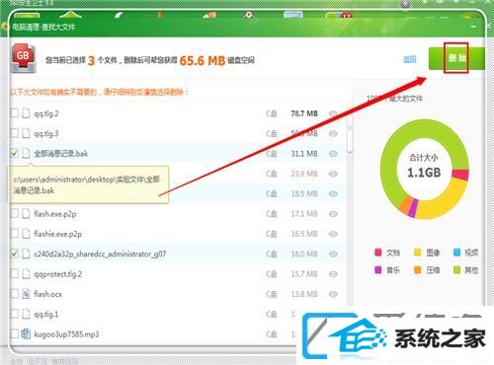494x365 pixels.
Task: Click the eye icon for flashie.exe.p2p
Action: point(333,234)
